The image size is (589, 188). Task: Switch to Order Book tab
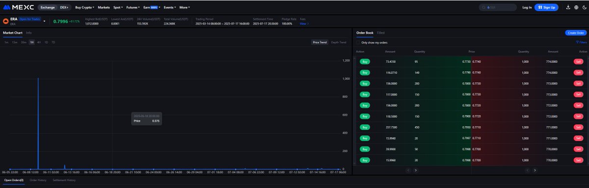coord(365,33)
